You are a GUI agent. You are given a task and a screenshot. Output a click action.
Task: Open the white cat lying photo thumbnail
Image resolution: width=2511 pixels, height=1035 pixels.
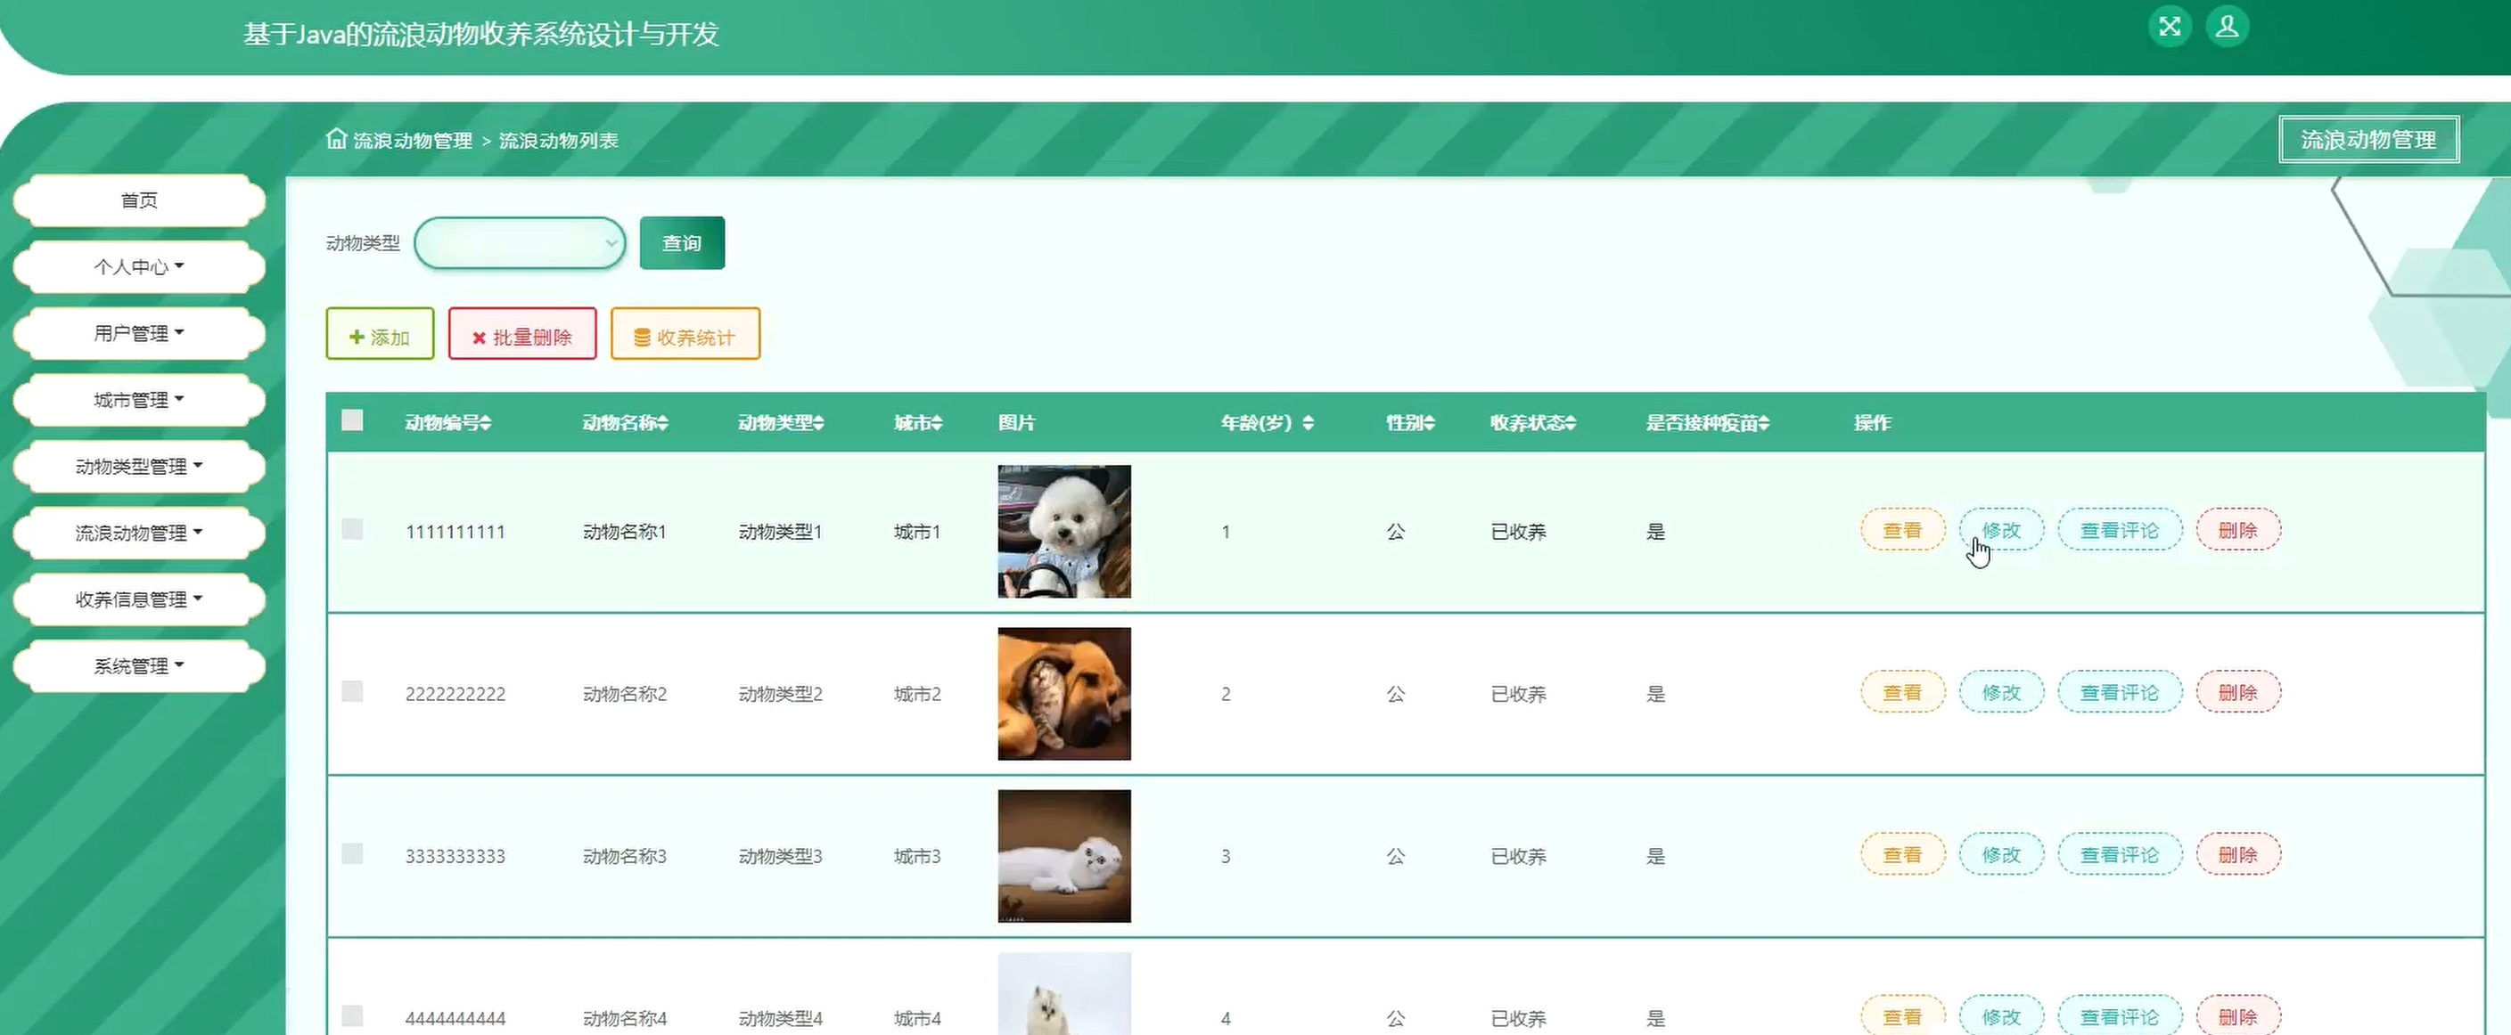click(x=1063, y=856)
